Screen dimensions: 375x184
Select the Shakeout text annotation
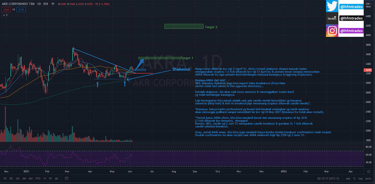click(x=181, y=69)
